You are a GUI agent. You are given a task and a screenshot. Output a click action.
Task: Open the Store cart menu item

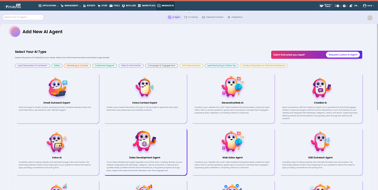(x=103, y=6)
